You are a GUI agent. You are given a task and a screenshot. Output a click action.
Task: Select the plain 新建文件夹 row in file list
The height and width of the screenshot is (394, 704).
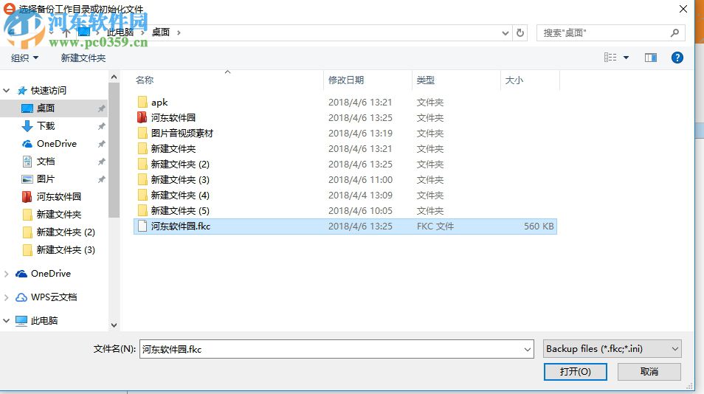(345, 148)
